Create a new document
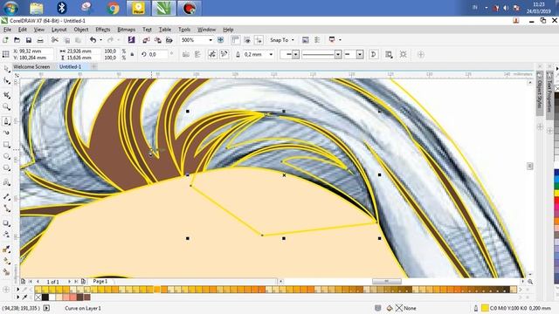Image resolution: width=559 pixels, height=314 pixels. point(6,40)
